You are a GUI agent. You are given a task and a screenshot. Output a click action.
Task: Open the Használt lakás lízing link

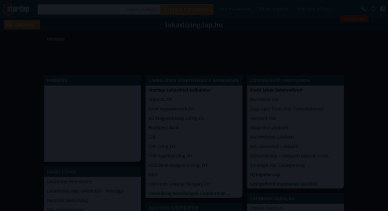[67, 200]
